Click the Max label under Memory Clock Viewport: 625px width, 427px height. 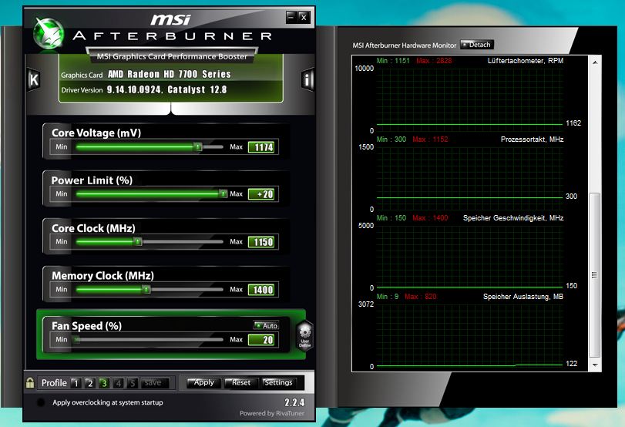(236, 290)
